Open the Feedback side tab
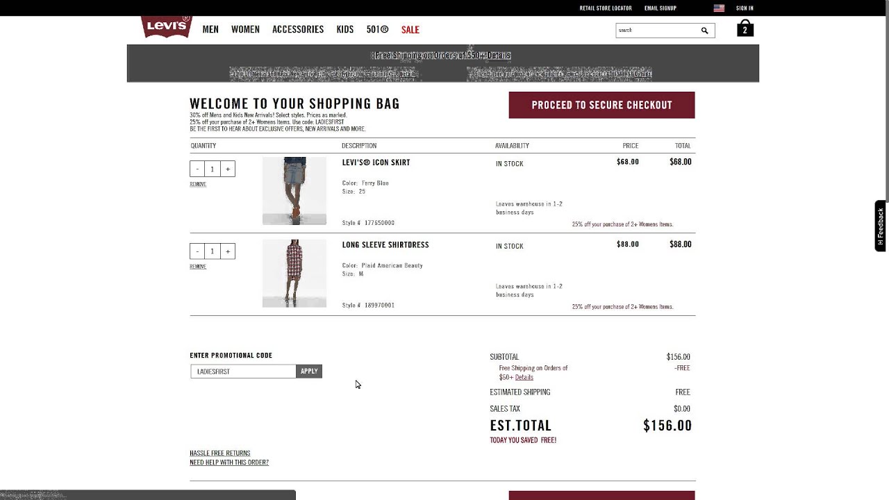This screenshot has width=889, height=500. tap(881, 226)
